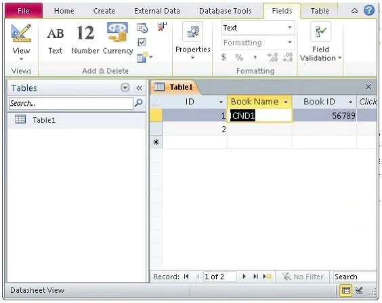
Task: Select the new record asterisk row selector
Action: point(156,142)
